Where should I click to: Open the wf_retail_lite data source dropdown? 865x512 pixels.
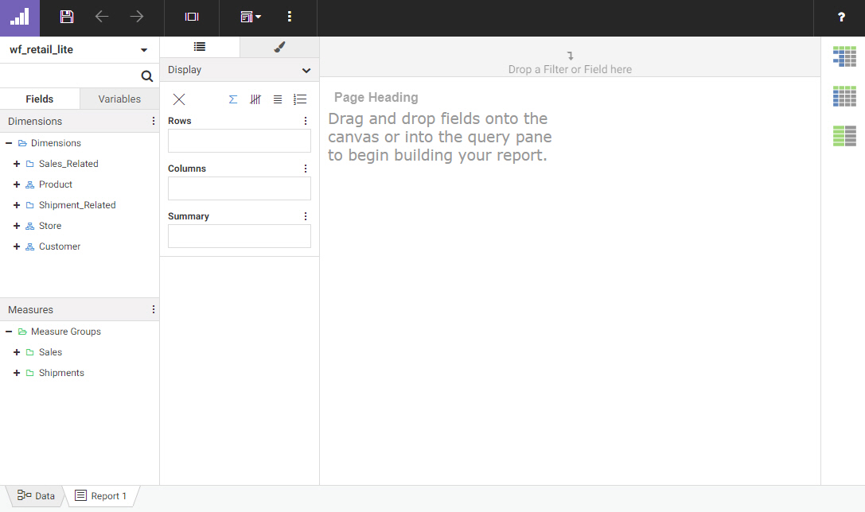point(144,49)
